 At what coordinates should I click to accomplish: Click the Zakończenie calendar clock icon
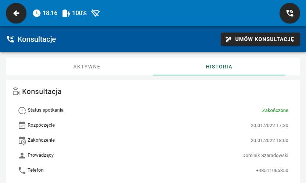coord(22,141)
